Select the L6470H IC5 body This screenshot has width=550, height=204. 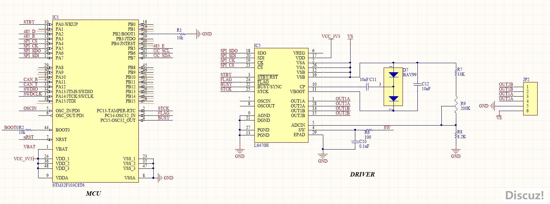[281, 95]
